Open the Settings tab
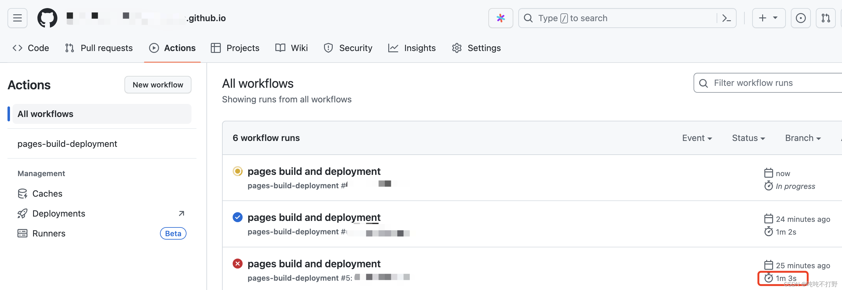Image resolution: width=842 pixels, height=290 pixels. 476,48
